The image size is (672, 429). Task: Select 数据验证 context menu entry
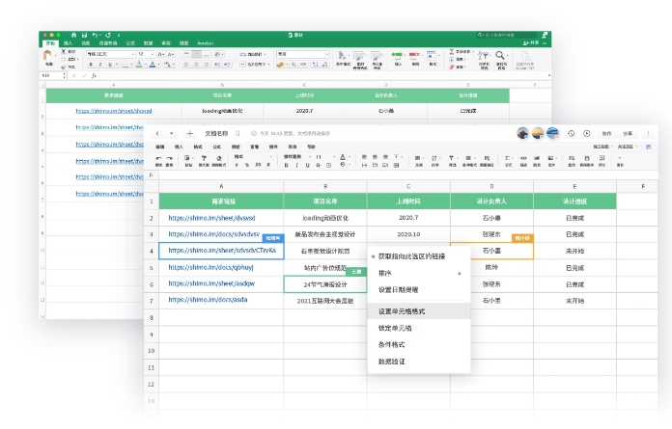coord(391,361)
